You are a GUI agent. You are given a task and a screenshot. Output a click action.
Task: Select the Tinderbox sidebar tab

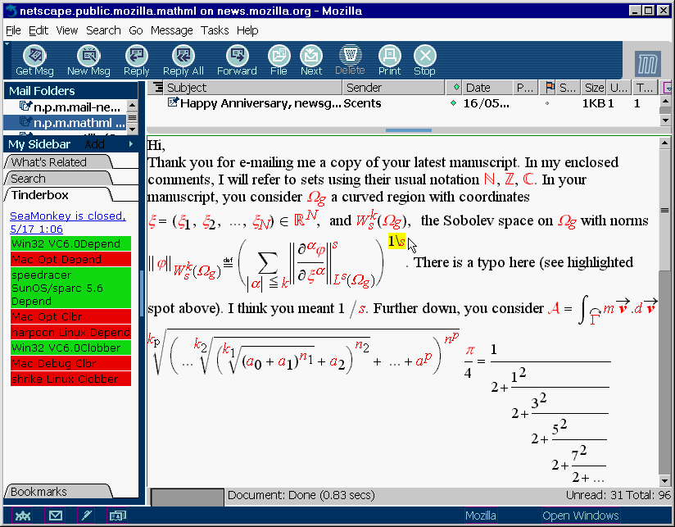pos(58,195)
